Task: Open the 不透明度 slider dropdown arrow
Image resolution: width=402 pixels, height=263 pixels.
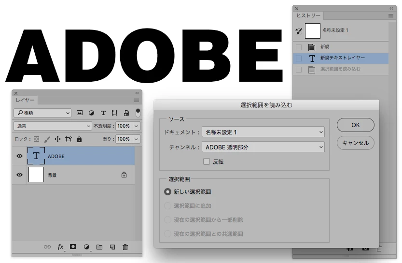Action: [137, 126]
